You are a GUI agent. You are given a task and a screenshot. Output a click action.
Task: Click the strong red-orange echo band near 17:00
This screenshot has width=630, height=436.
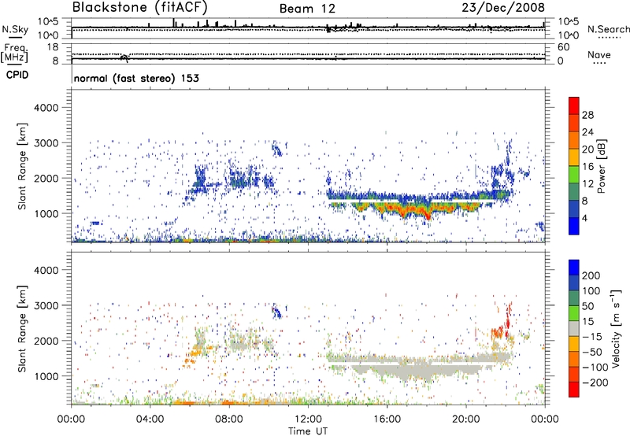[409, 209]
